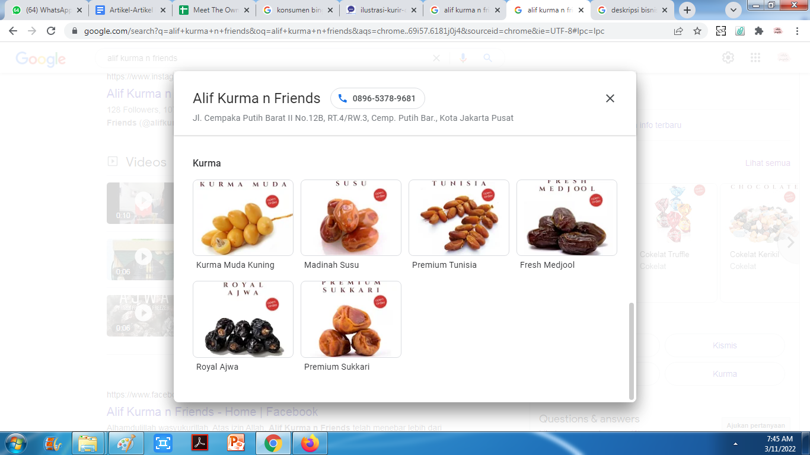Click the browser back arrow
This screenshot has height=455, width=810.
tap(13, 31)
